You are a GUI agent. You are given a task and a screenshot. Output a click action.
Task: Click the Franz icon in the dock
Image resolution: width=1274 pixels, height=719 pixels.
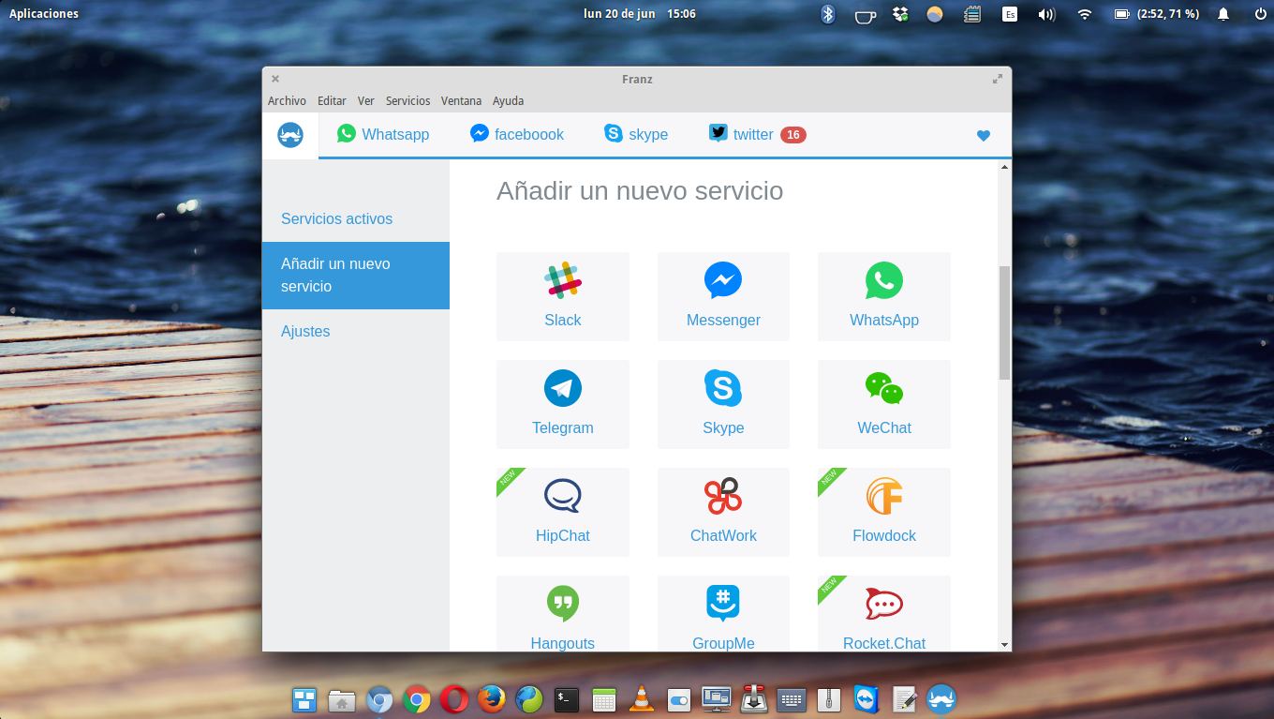pos(941,699)
